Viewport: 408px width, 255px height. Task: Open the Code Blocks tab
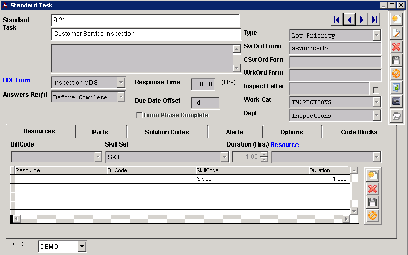359,132
